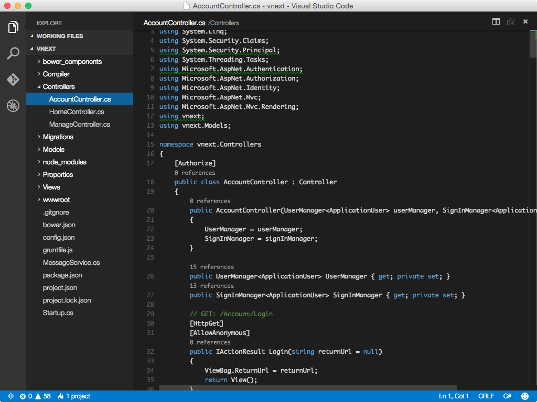Click the flame 1 project indicator
The image size is (537, 402).
point(74,396)
